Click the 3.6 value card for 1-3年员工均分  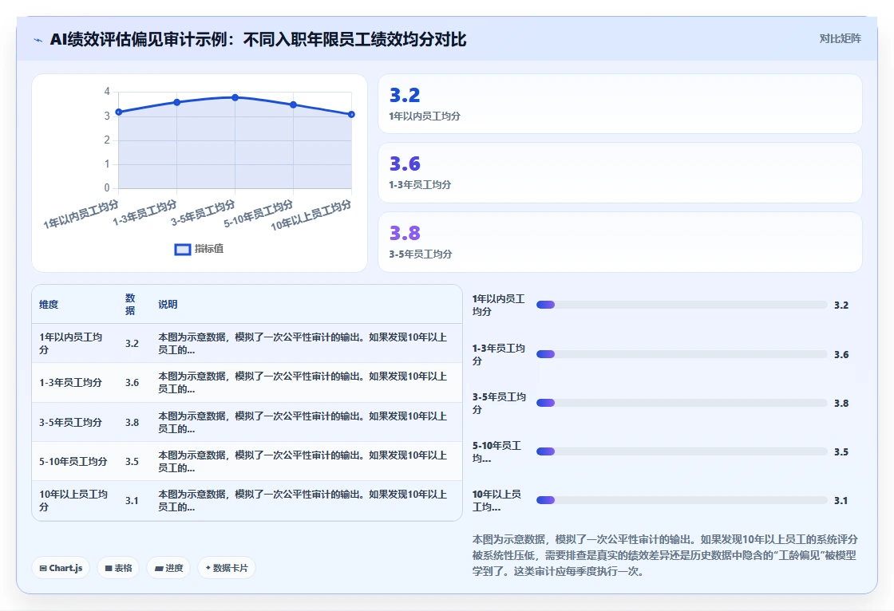(x=619, y=173)
